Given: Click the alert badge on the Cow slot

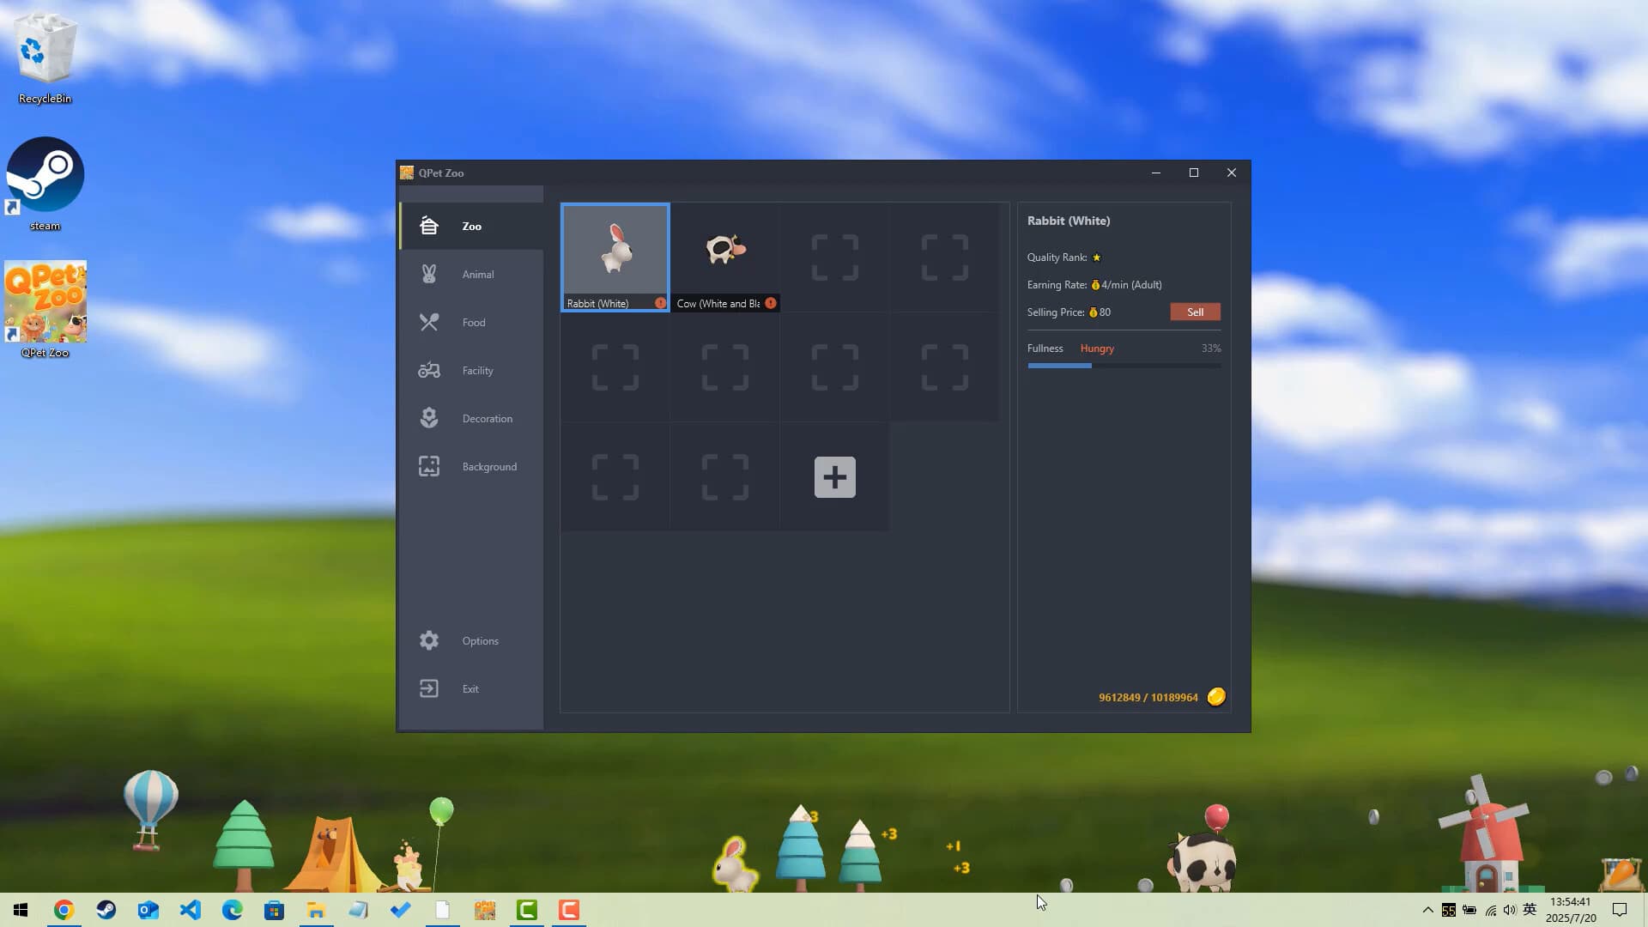Looking at the screenshot, I should (x=770, y=303).
